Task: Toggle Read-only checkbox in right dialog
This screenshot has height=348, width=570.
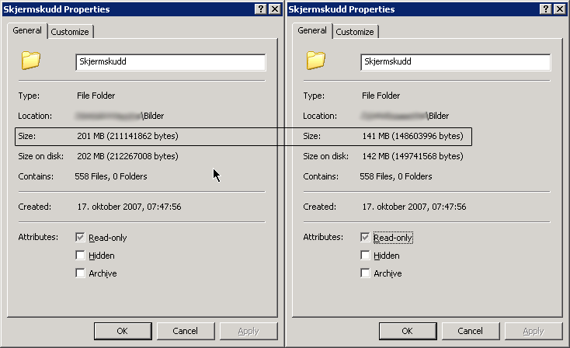Action: click(x=365, y=238)
